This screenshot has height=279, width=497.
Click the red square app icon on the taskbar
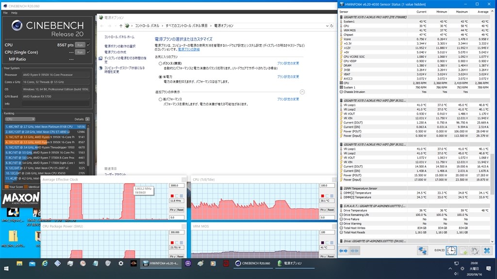pyautogui.click(x=226, y=263)
